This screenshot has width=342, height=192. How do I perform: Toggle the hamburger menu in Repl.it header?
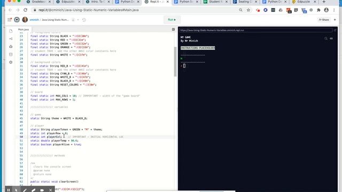[10, 20]
